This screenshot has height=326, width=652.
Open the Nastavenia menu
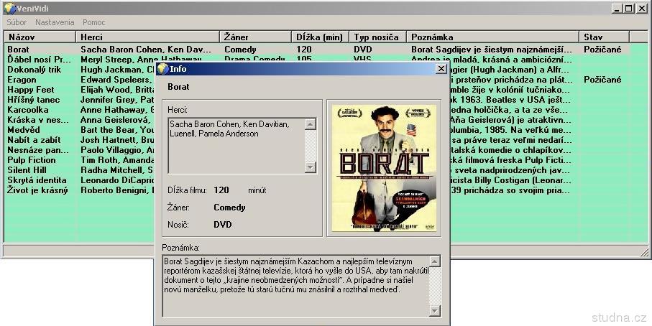(x=55, y=22)
